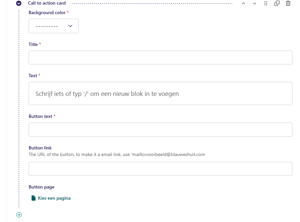300x222 pixels.
Task: Click the Background color label
Action: pyautogui.click(x=47, y=12)
